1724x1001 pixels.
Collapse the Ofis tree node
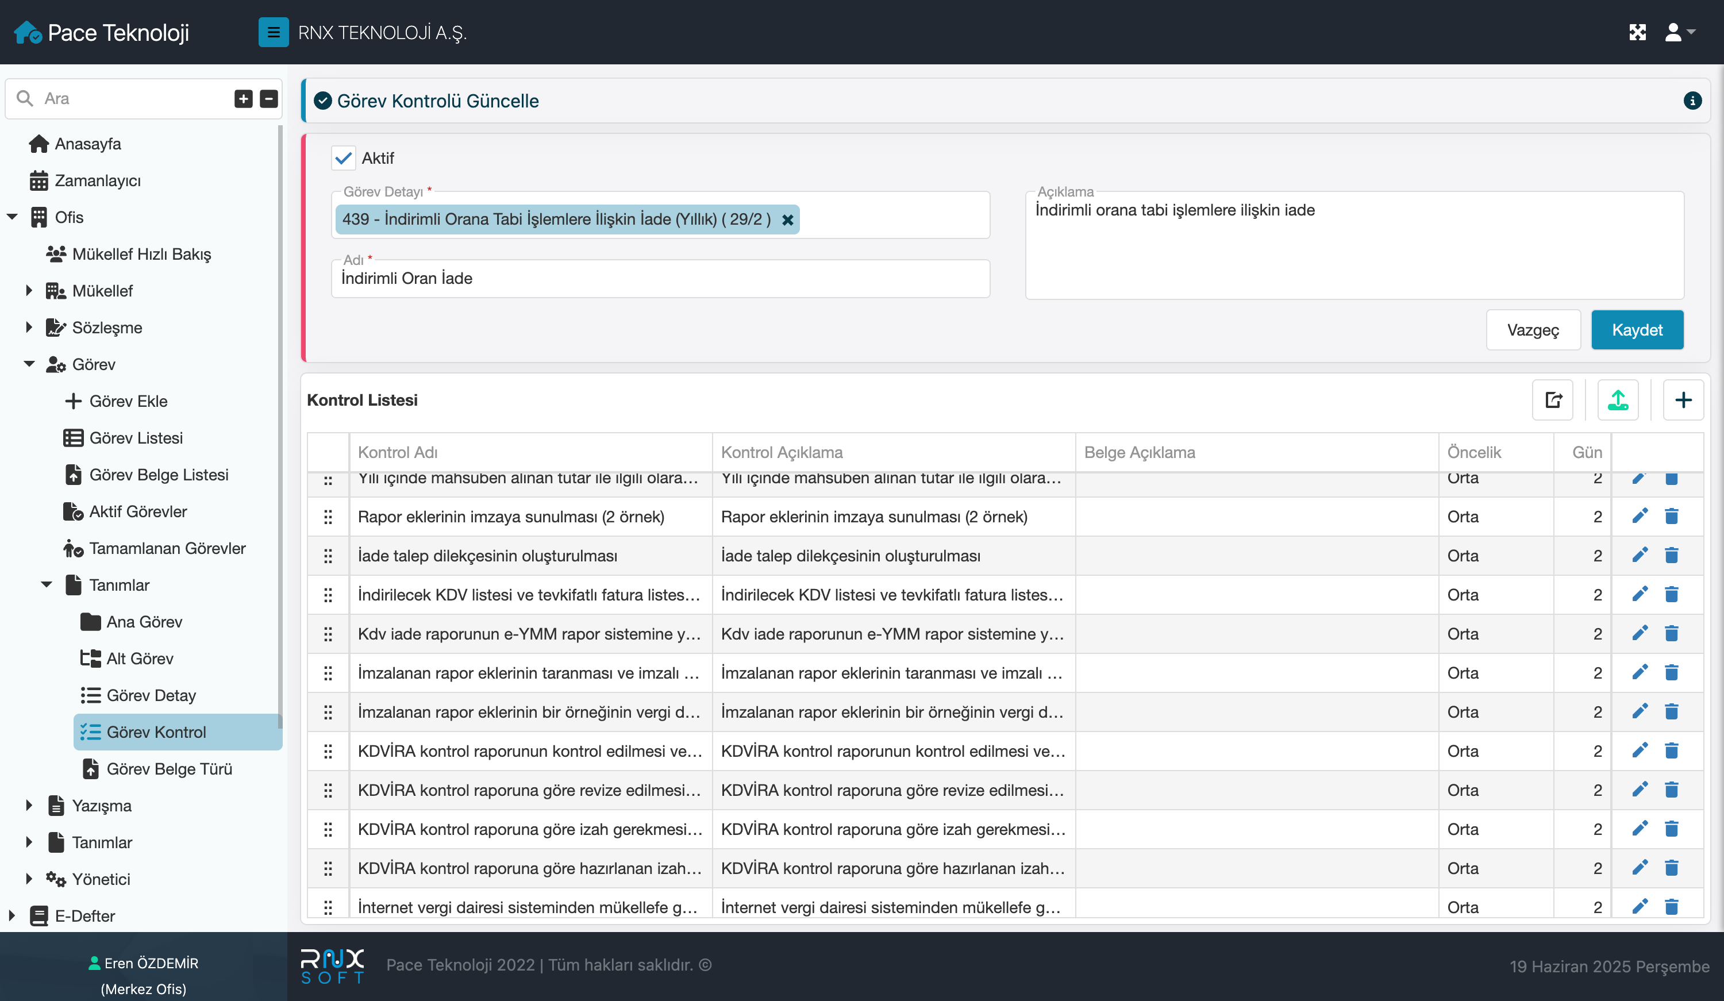(x=11, y=217)
